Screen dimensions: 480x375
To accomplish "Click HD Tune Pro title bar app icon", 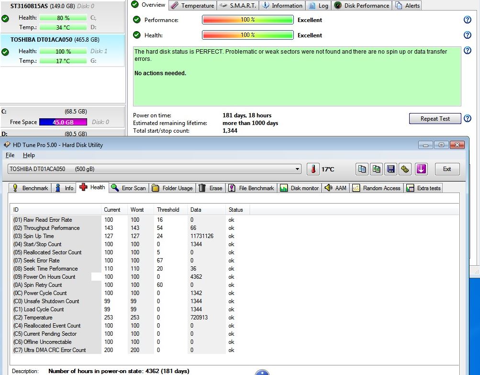I will point(7,145).
